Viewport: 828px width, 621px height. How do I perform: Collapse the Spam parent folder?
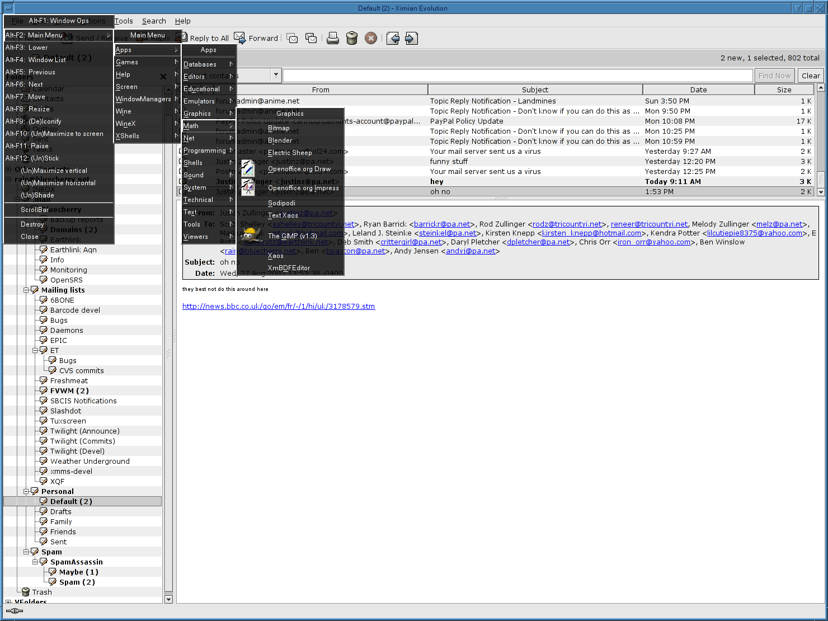pos(26,552)
